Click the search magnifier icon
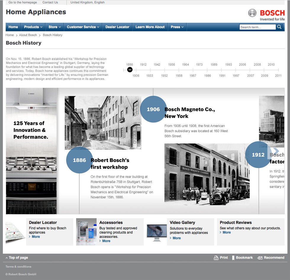The image size is (290, 280). tap(279, 27)
